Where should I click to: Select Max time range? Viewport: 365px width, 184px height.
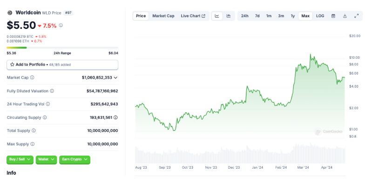pyautogui.click(x=305, y=16)
